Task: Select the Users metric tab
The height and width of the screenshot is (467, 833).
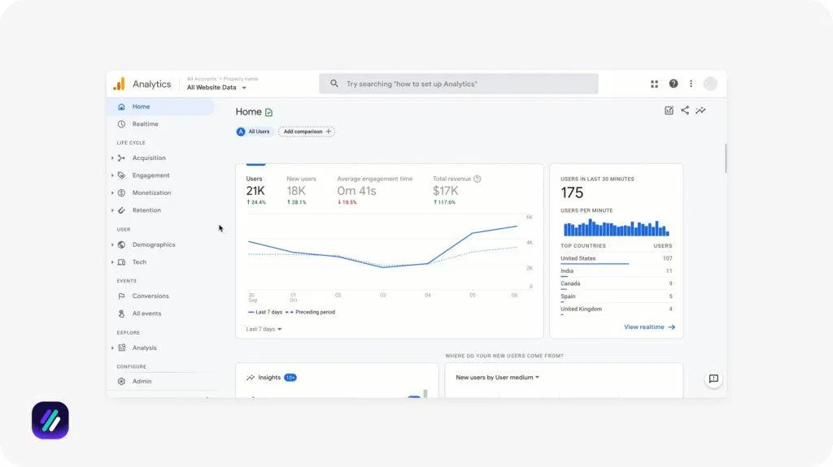Action: pyautogui.click(x=256, y=191)
